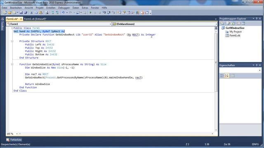This screenshot has height=148, width=264.
Task: Click the Find in Files icon
Action: [47, 13]
